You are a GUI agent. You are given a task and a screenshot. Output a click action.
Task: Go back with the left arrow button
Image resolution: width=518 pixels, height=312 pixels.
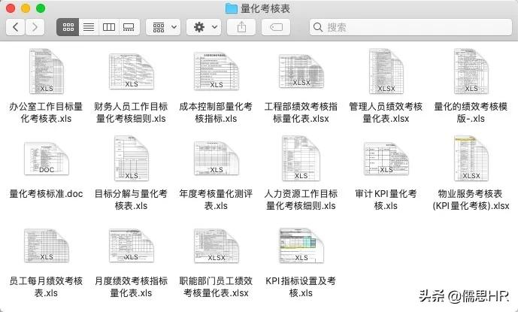click(15, 27)
